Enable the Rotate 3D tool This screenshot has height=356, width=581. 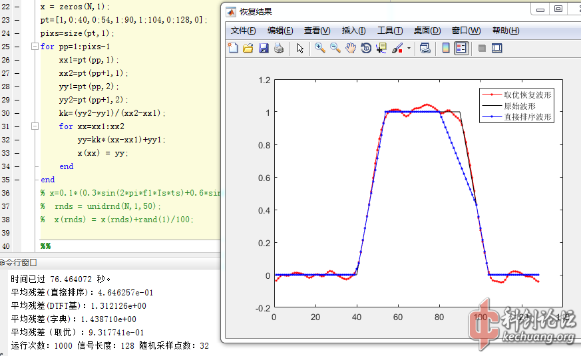coord(366,48)
